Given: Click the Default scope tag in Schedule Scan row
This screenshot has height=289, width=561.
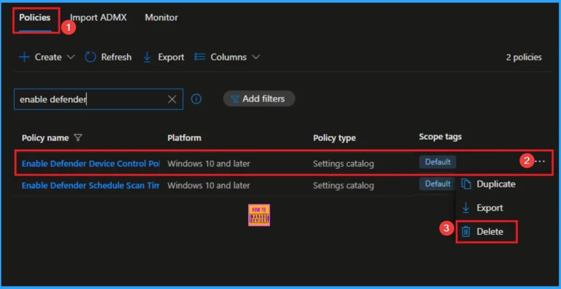Looking at the screenshot, I should click(x=438, y=184).
